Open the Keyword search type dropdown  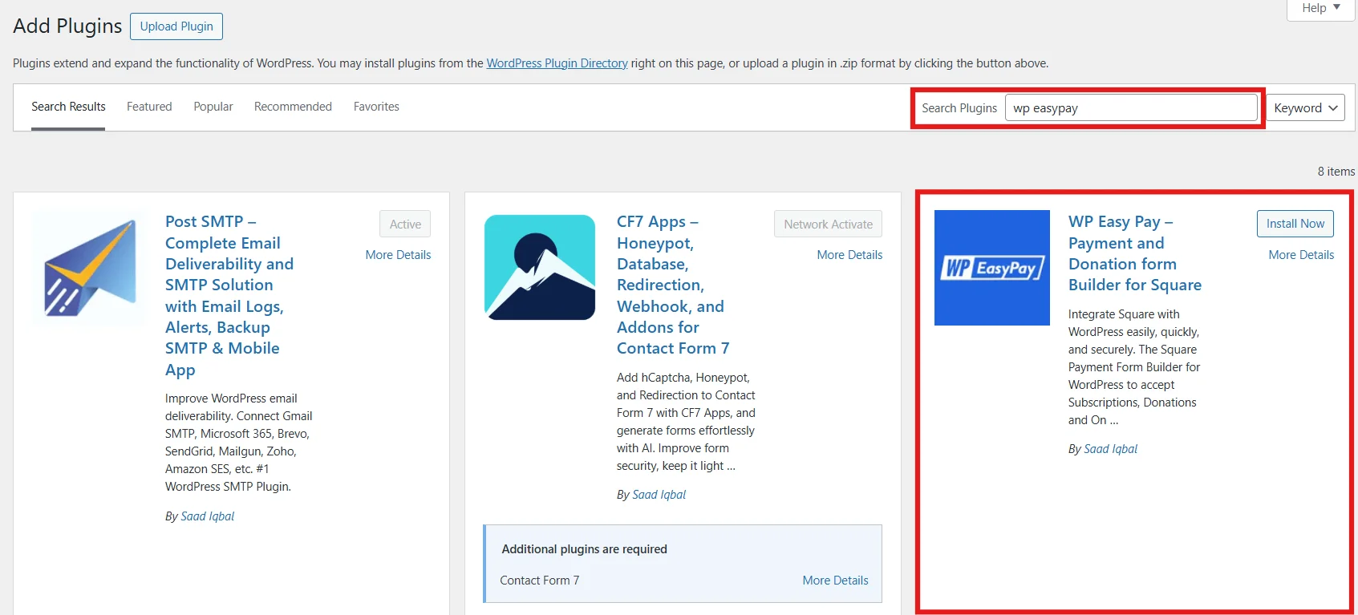pyautogui.click(x=1306, y=108)
